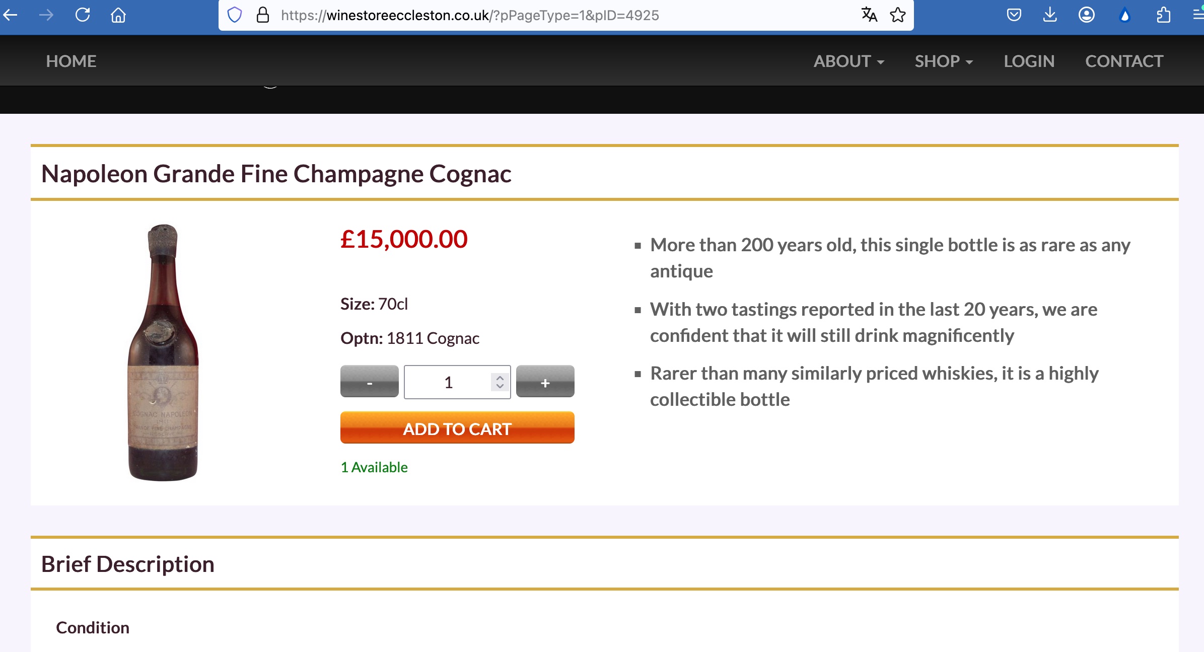This screenshot has width=1204, height=652.
Task: Expand the ABOUT dropdown menu
Action: coord(849,61)
